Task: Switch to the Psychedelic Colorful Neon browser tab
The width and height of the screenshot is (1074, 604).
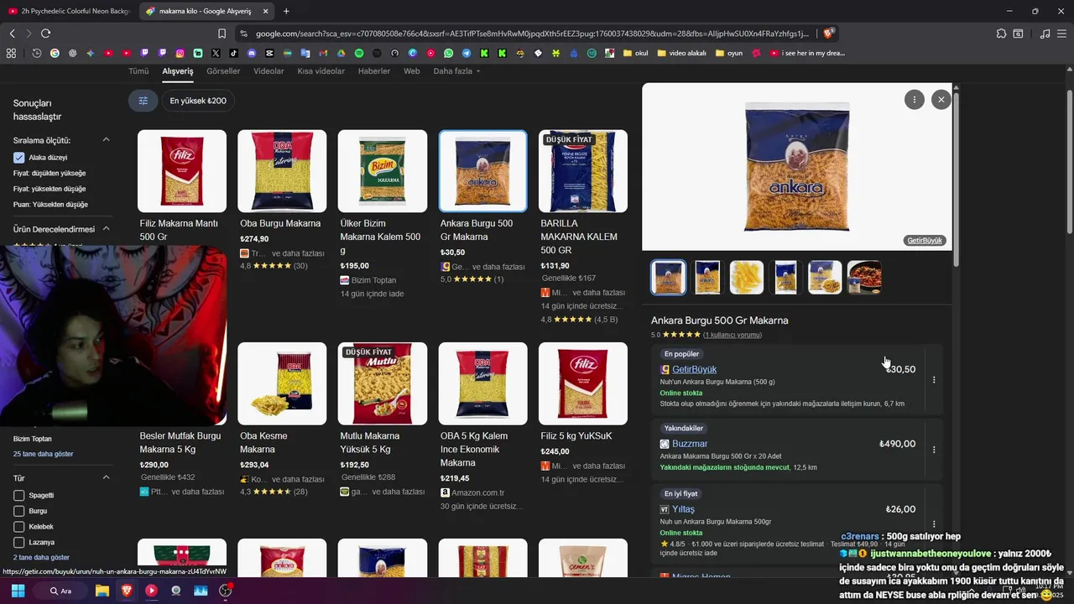Action: [x=69, y=11]
